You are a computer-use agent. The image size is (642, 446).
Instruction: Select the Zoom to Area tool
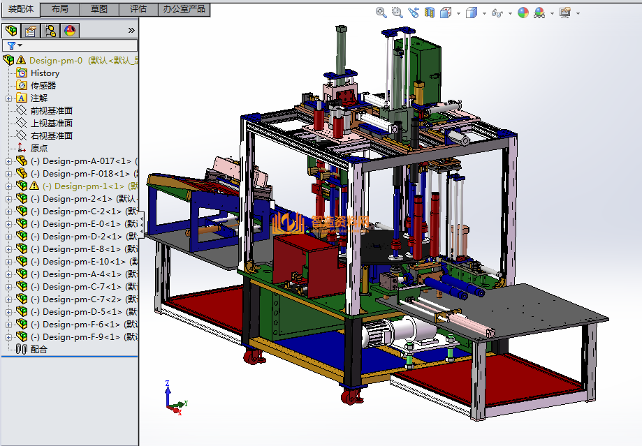[397, 13]
